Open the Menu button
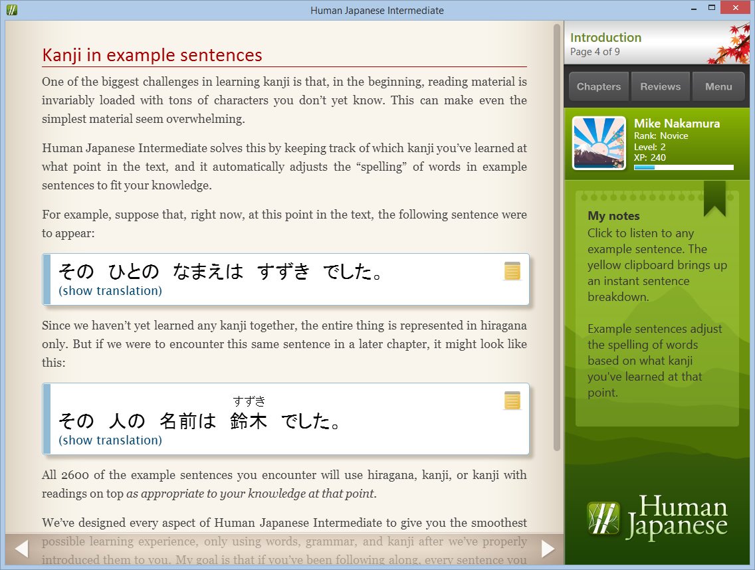This screenshot has height=570, width=755. tap(718, 86)
